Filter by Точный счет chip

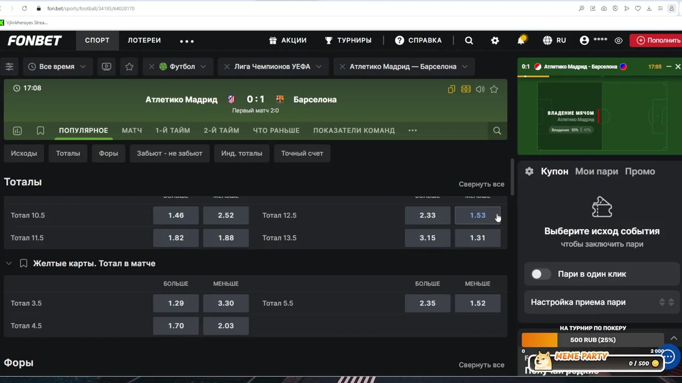pos(302,153)
